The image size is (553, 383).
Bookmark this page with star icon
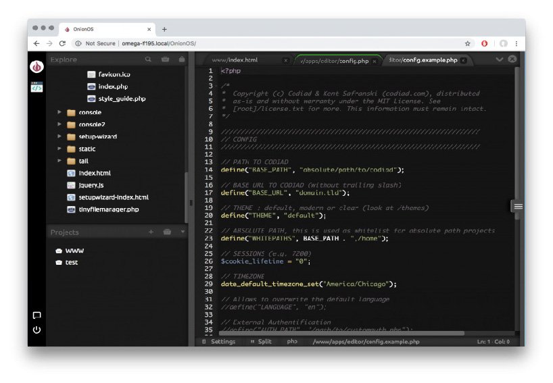(468, 43)
